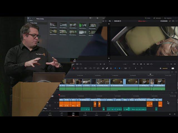Open the Inspector panel
This screenshot has width=178, height=133.
point(168,18)
